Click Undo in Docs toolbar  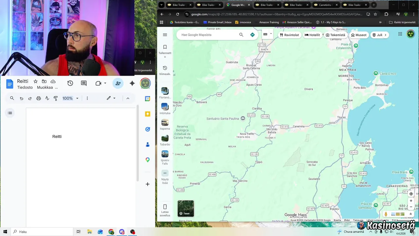click(21, 98)
